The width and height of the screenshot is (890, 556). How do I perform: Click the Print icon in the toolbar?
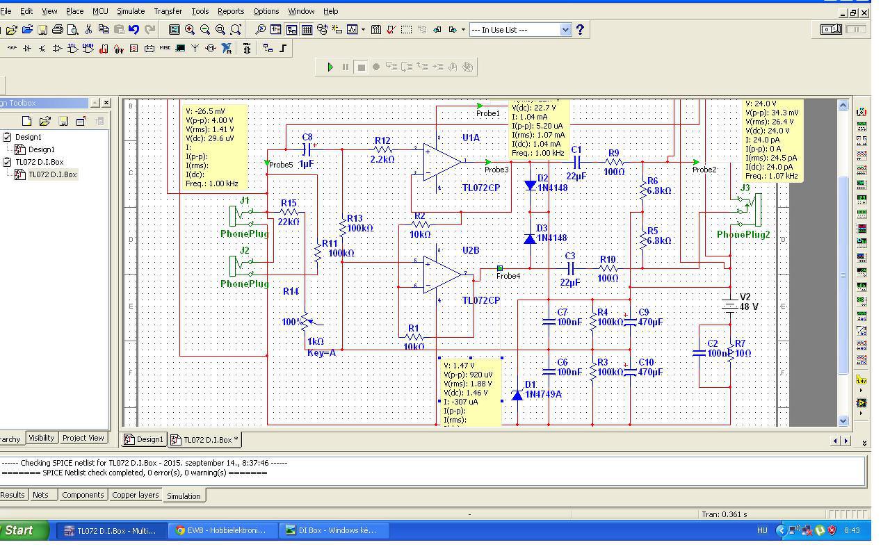(58, 30)
